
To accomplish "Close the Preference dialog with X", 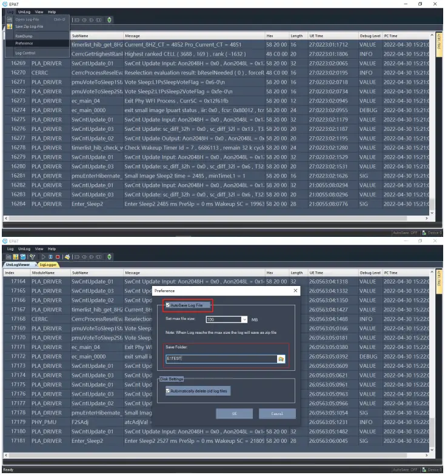I will pos(296,291).
